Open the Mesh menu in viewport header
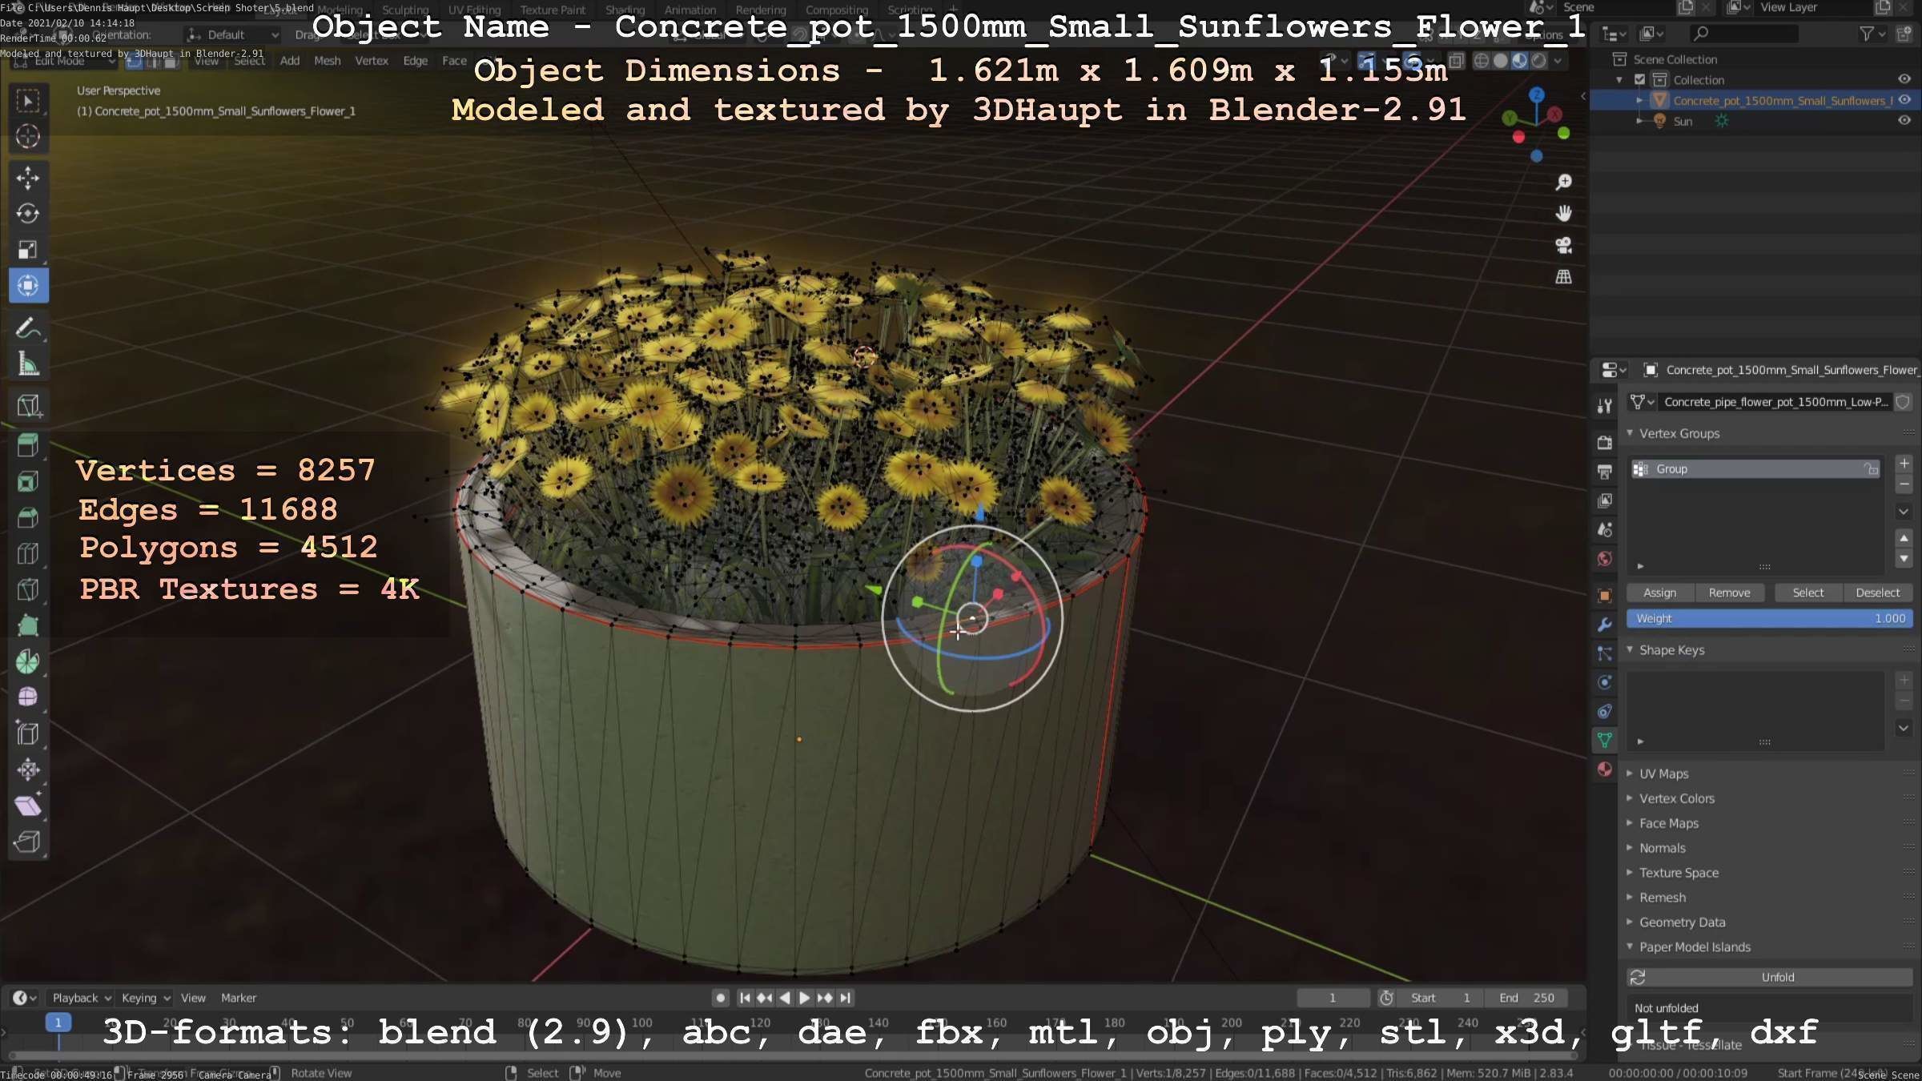 coord(327,61)
